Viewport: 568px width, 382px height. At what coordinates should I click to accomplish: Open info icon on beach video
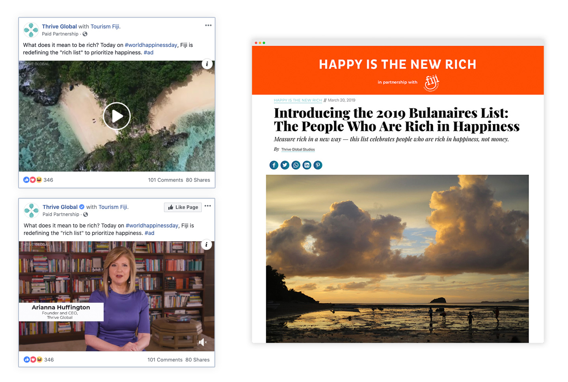pos(207,64)
